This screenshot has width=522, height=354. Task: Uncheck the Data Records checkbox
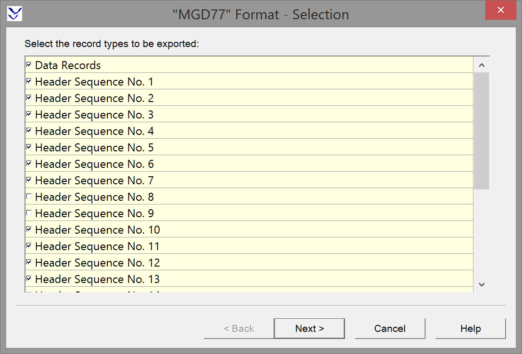pos(29,64)
